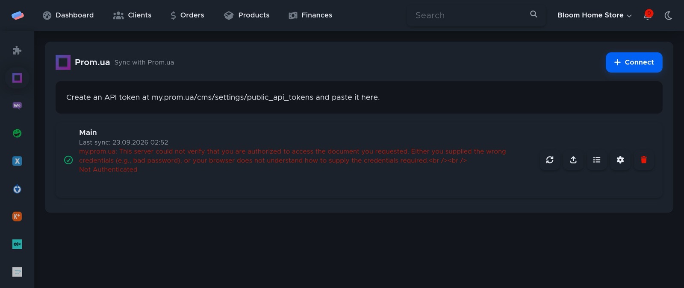Delete the Main connection via trash icon
This screenshot has height=288, width=684.
(x=644, y=160)
